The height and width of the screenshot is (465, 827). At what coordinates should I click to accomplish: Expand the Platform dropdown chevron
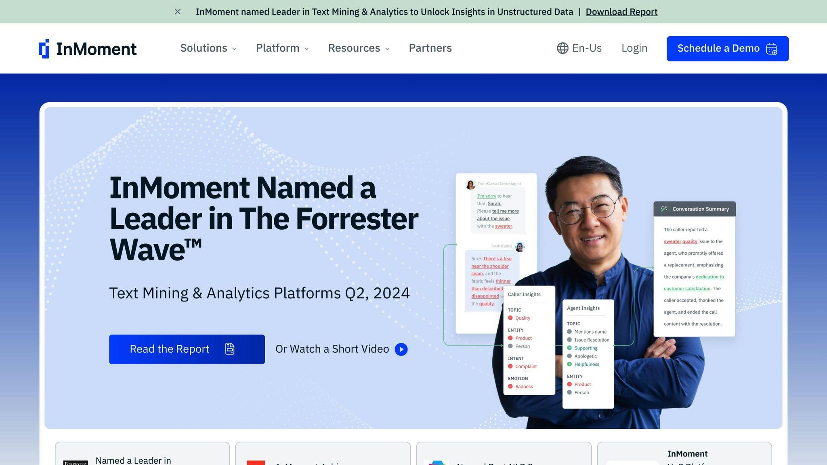tap(306, 49)
